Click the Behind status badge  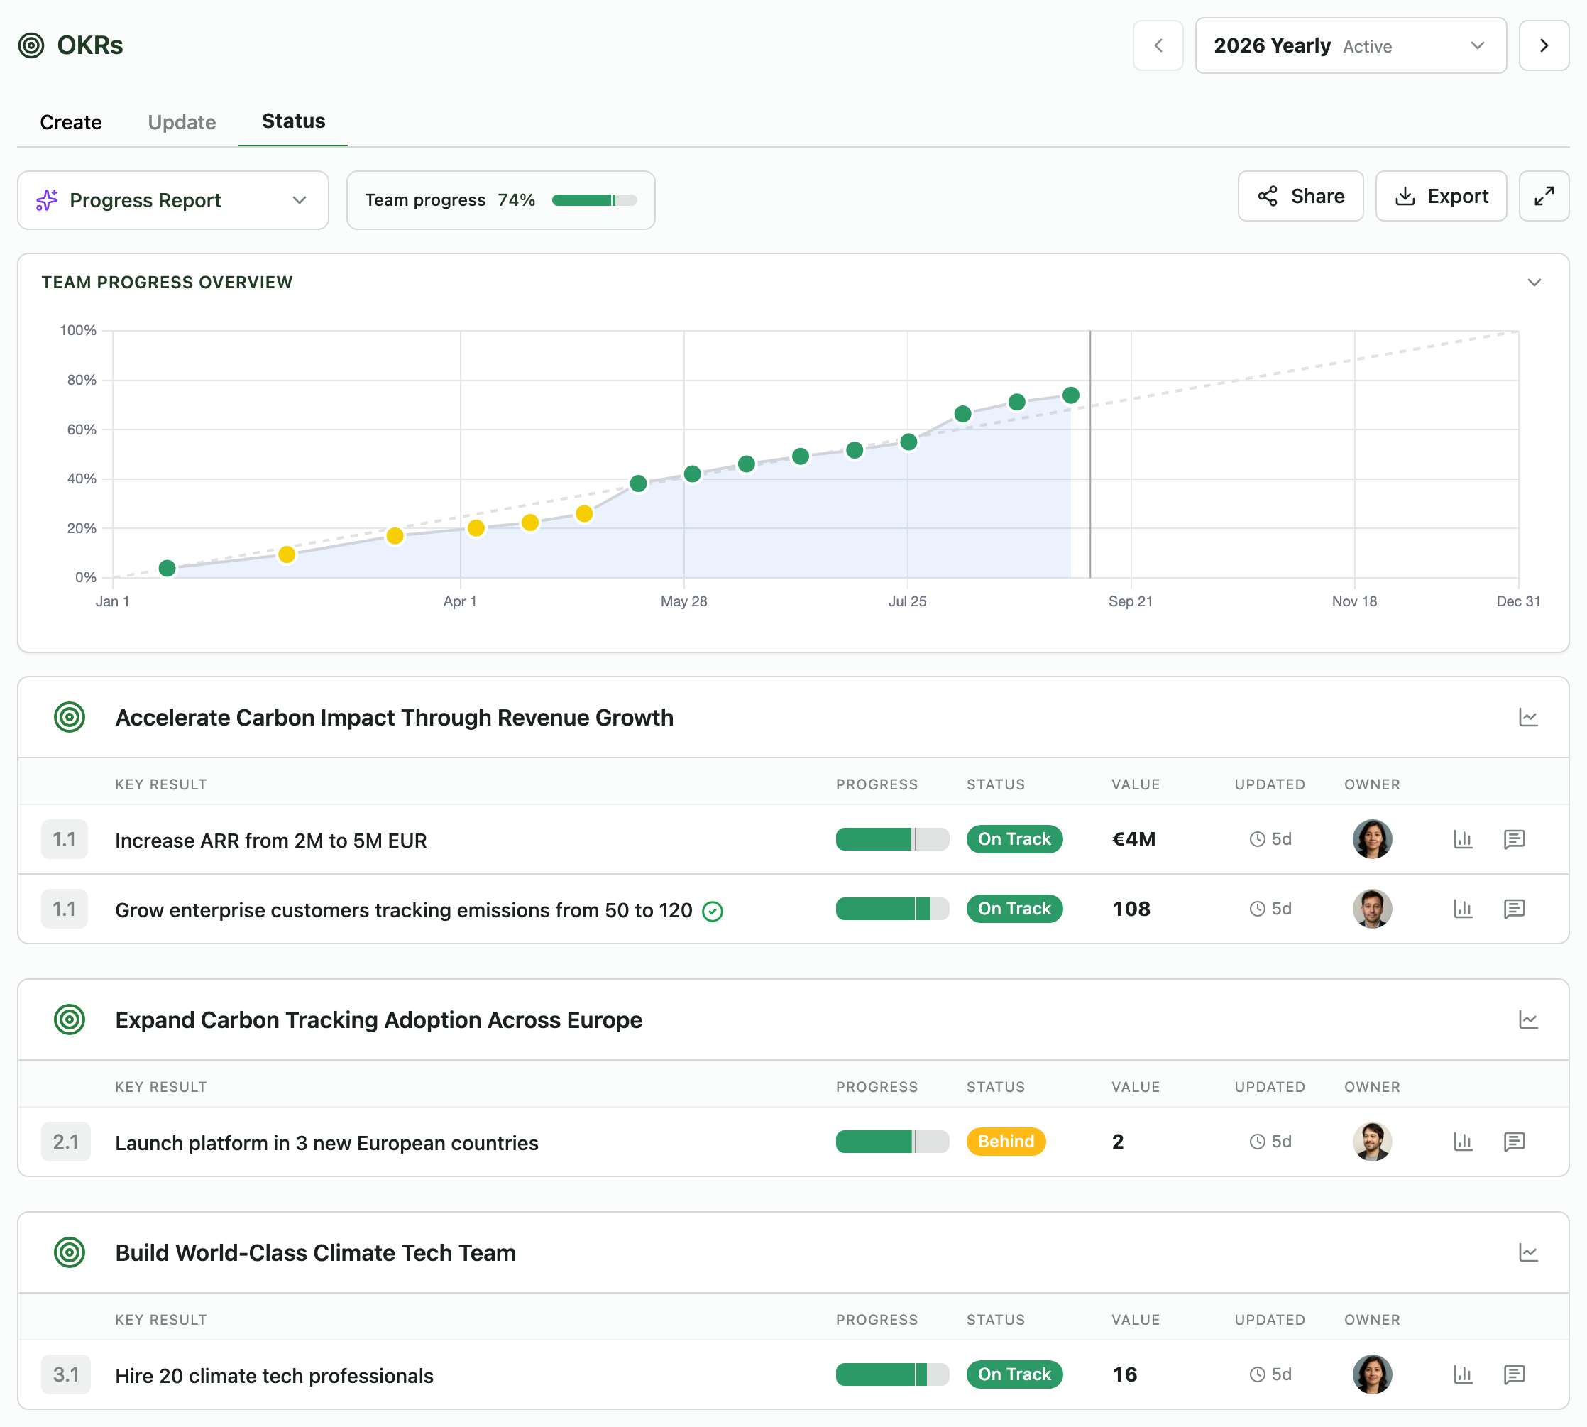point(1006,1142)
